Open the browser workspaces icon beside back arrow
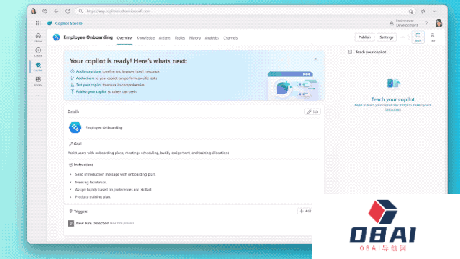This screenshot has height=259, width=460. click(45, 12)
